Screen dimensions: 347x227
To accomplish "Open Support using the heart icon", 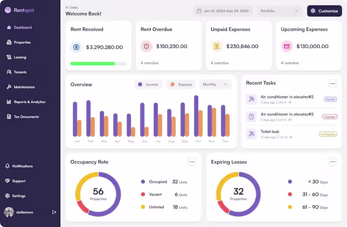I will pos(7,181).
